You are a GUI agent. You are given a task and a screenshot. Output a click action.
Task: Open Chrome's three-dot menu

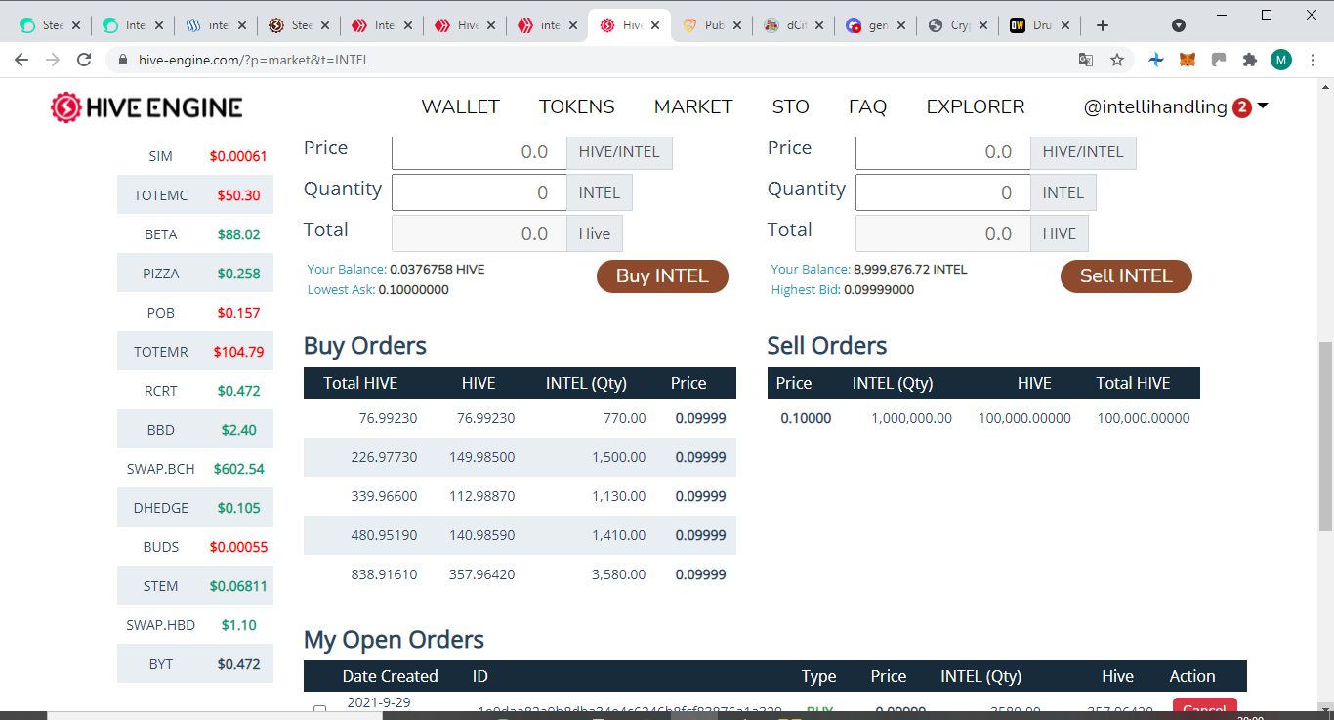[1312, 60]
